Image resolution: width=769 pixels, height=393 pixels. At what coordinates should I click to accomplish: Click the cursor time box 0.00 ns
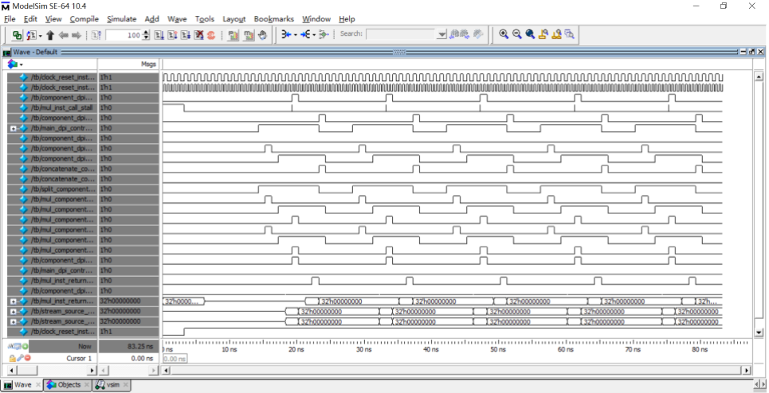175,359
